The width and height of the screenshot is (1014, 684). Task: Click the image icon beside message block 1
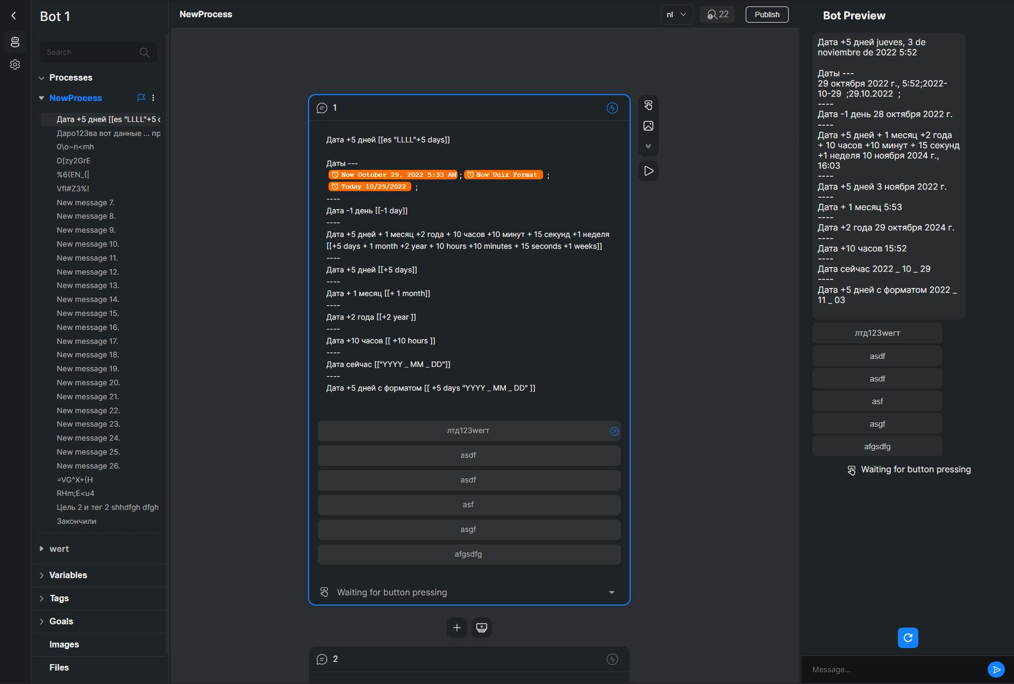[x=648, y=125]
